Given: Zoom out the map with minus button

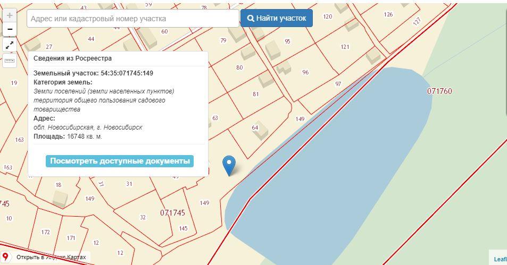Looking at the screenshot, I should [x=10, y=29].
